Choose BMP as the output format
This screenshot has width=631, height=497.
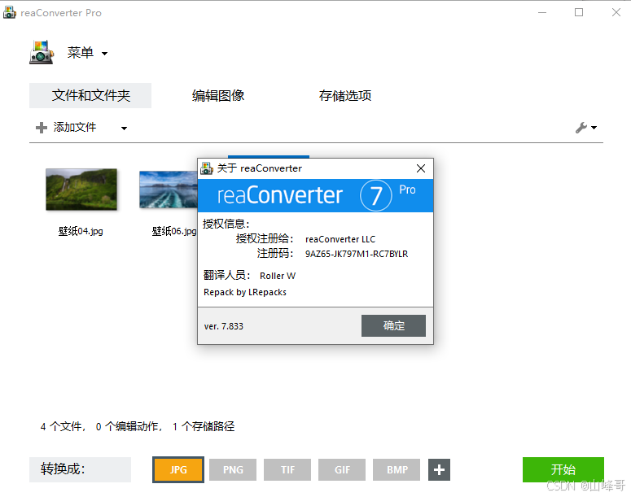click(397, 469)
